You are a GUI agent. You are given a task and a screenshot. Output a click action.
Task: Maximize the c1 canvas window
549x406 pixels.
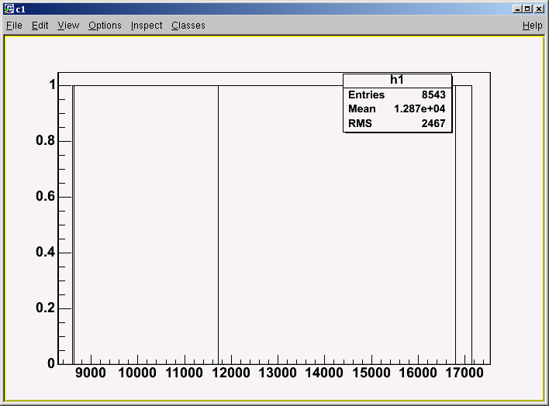point(527,9)
